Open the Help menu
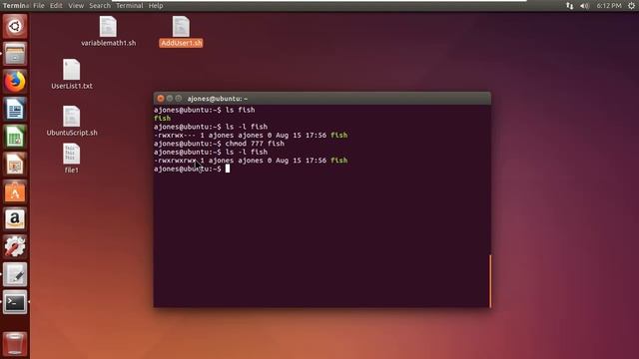The width and height of the screenshot is (639, 359). [156, 6]
